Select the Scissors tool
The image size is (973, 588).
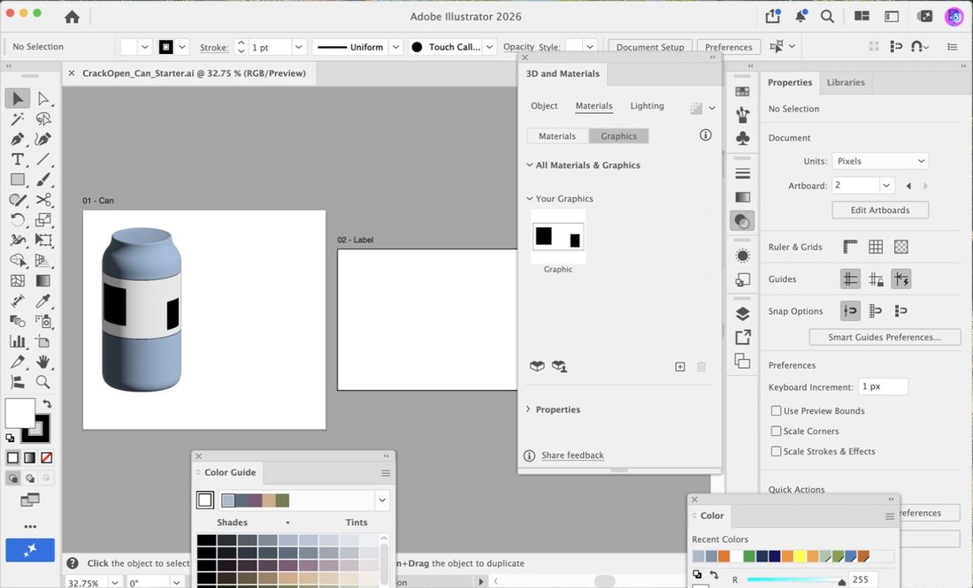click(42, 200)
